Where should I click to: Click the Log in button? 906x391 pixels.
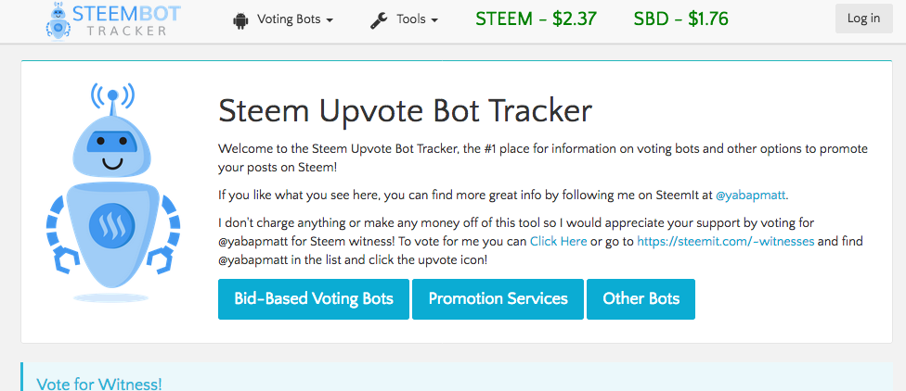tap(864, 19)
